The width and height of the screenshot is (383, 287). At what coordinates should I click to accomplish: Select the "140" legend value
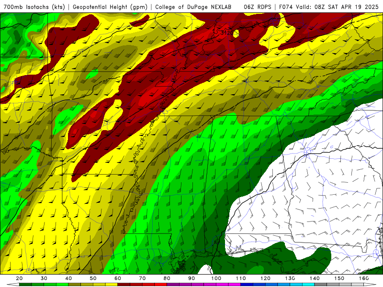[315, 278]
